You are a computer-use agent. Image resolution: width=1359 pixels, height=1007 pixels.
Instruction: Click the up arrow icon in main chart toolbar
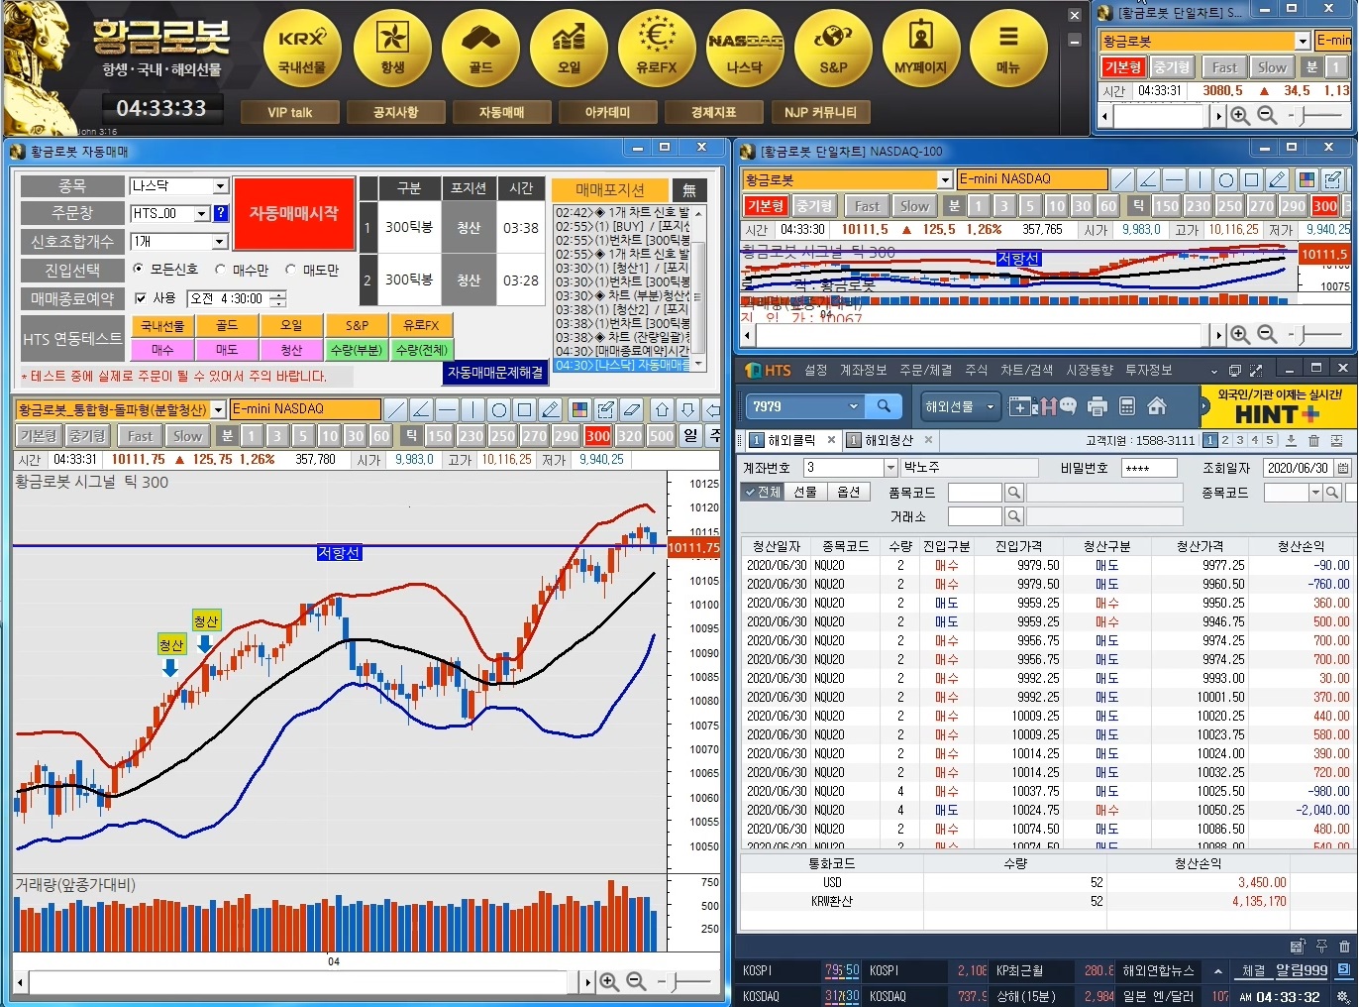coord(662,409)
